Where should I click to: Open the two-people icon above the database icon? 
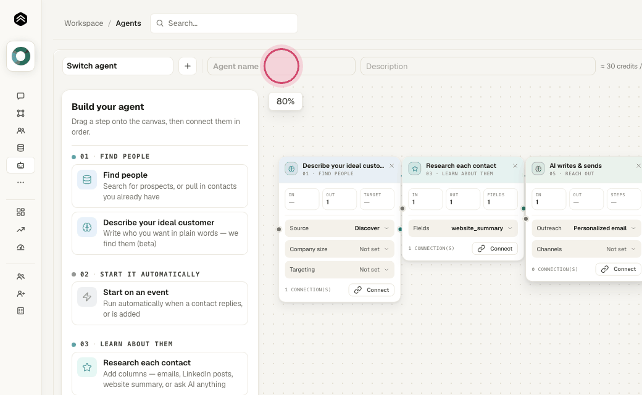20,131
